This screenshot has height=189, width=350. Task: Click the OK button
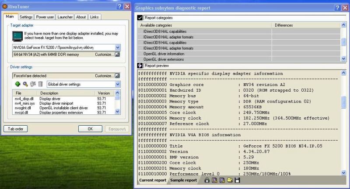click(x=90, y=129)
